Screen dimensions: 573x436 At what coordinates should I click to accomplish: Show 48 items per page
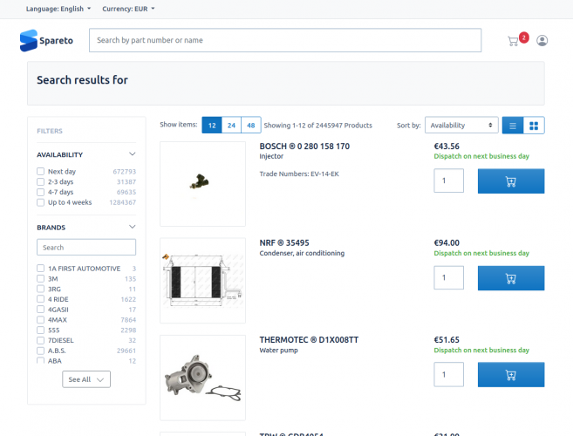pos(251,126)
